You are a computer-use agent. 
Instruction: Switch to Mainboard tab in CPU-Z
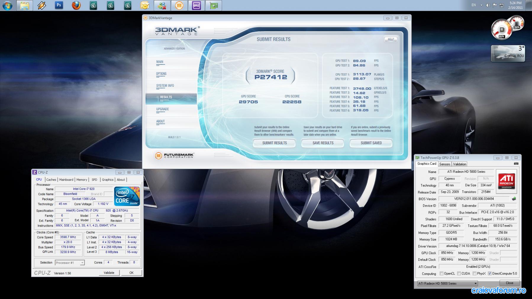click(66, 180)
